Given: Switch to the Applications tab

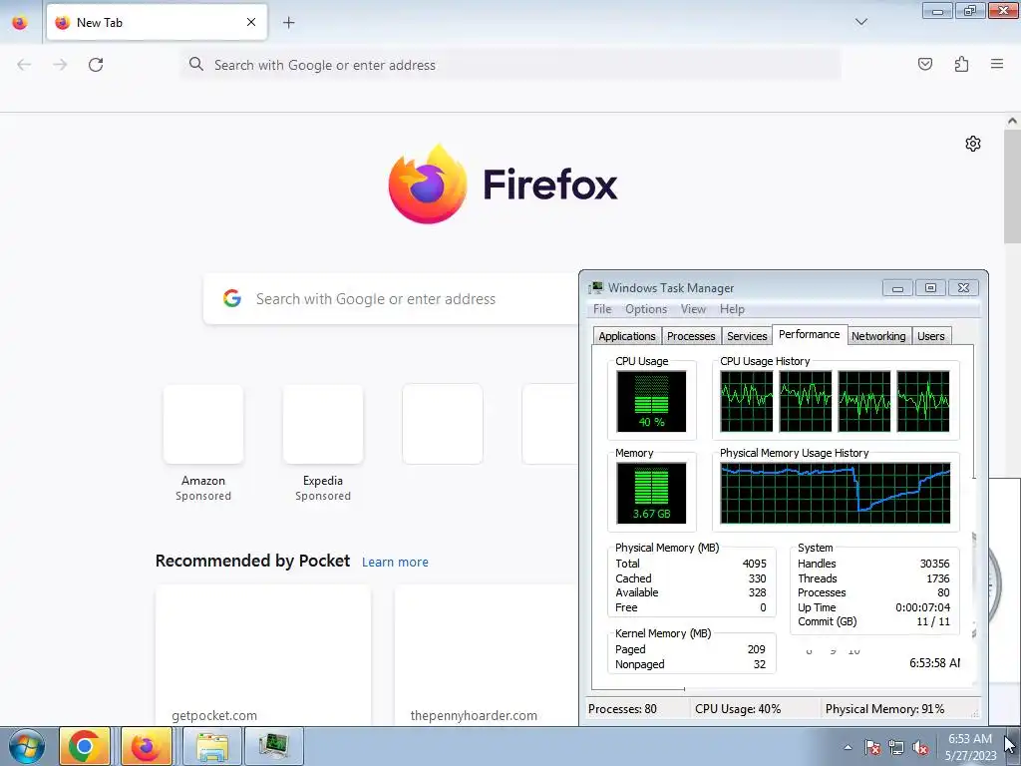Looking at the screenshot, I should coord(627,336).
